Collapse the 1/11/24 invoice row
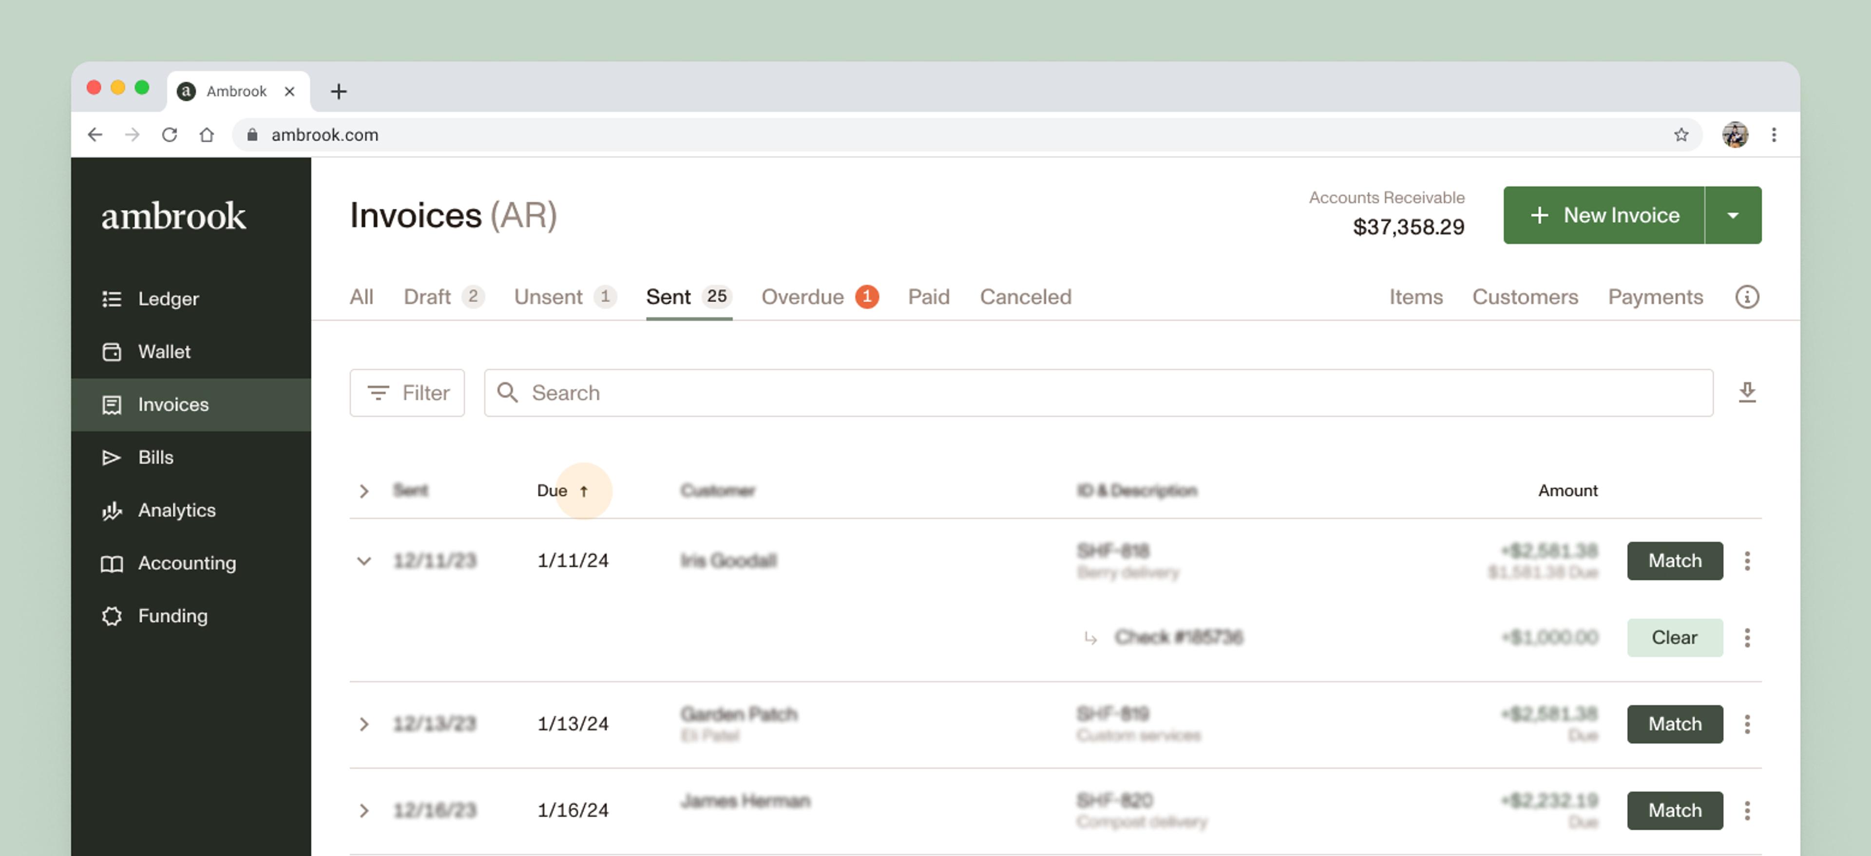1871x856 pixels. point(364,560)
